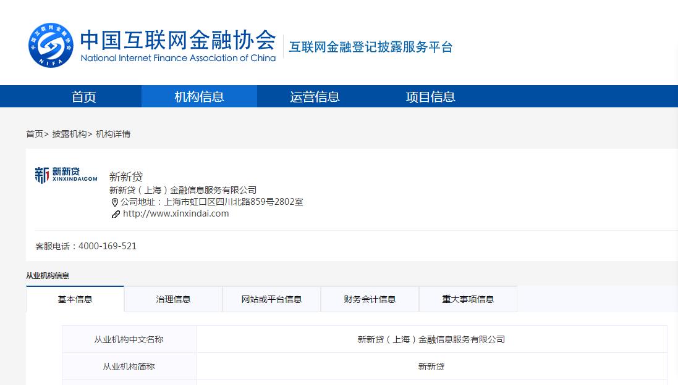Open the 机构信息 navigation menu
The height and width of the screenshot is (385, 678).
coord(199,96)
